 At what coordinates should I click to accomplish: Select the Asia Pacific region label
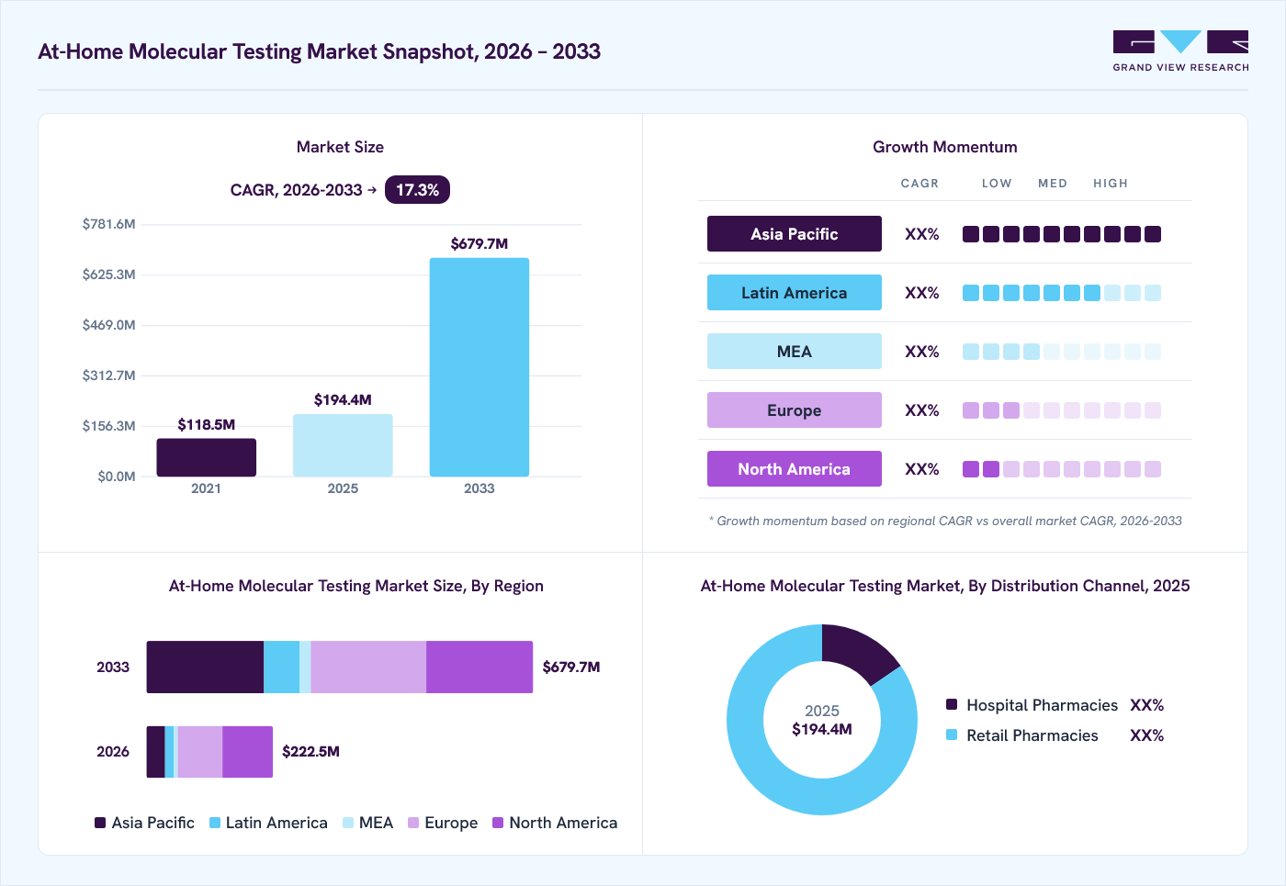(x=795, y=234)
